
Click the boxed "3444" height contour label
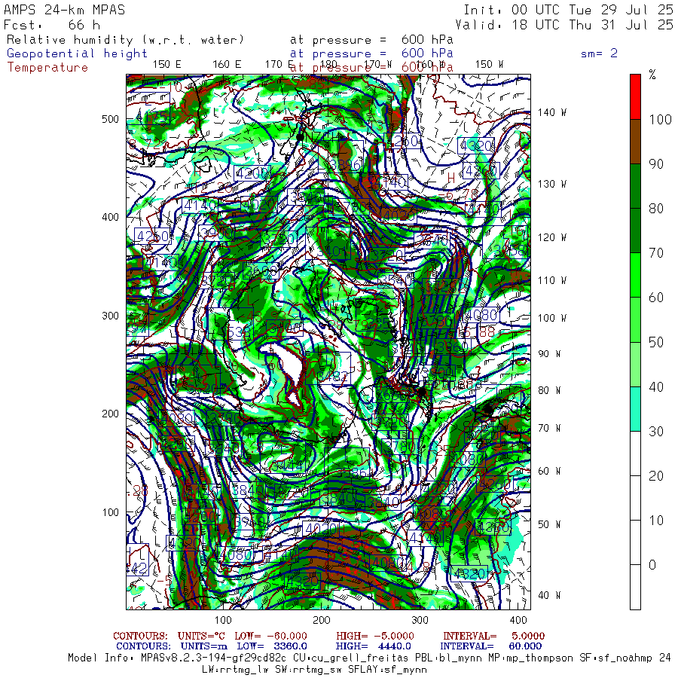(287, 466)
